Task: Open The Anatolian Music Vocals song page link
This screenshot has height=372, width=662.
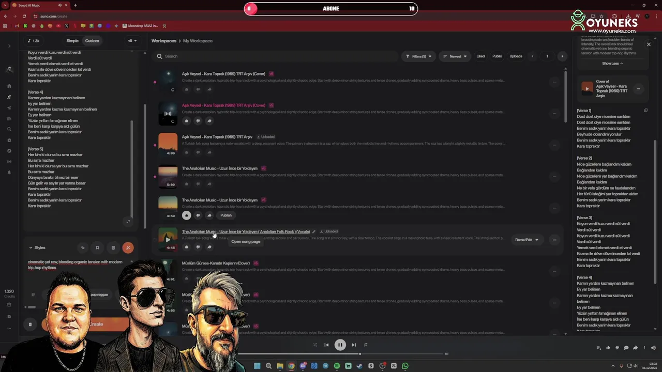Action: [246, 231]
